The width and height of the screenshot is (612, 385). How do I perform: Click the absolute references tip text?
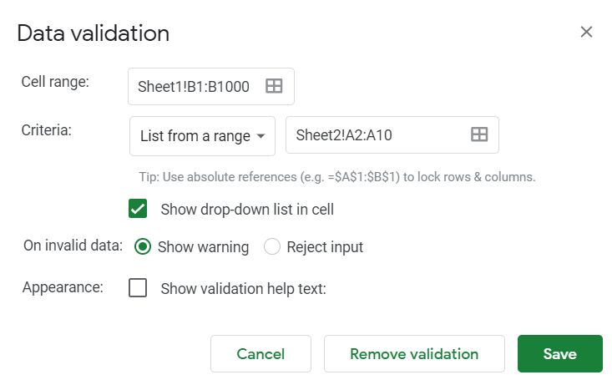click(336, 177)
